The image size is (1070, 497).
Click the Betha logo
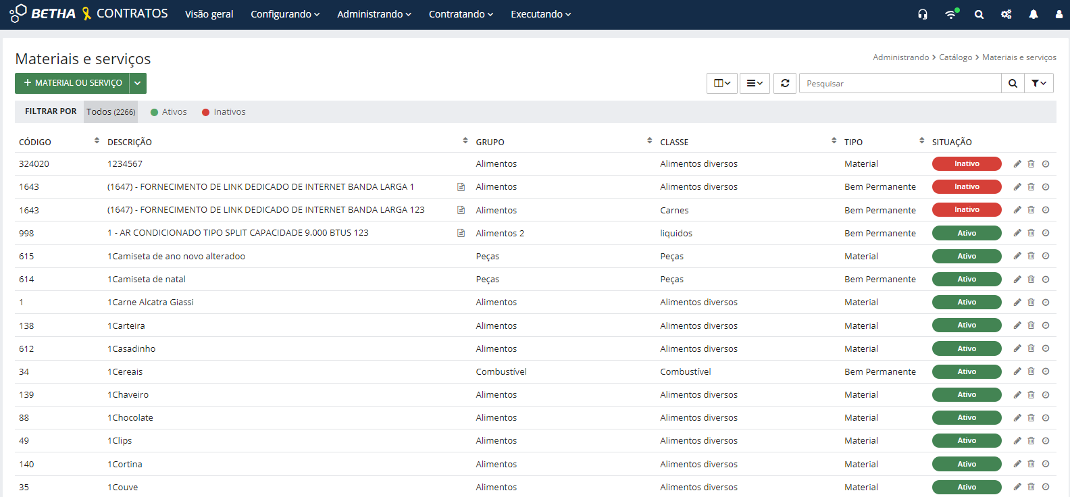point(43,14)
